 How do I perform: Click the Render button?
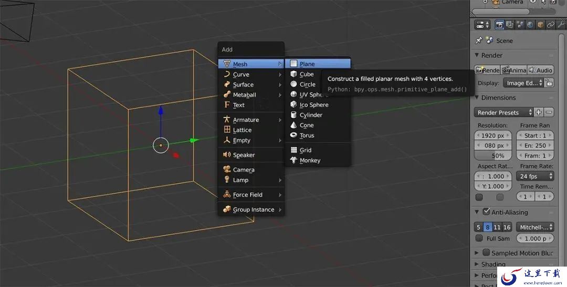click(487, 70)
